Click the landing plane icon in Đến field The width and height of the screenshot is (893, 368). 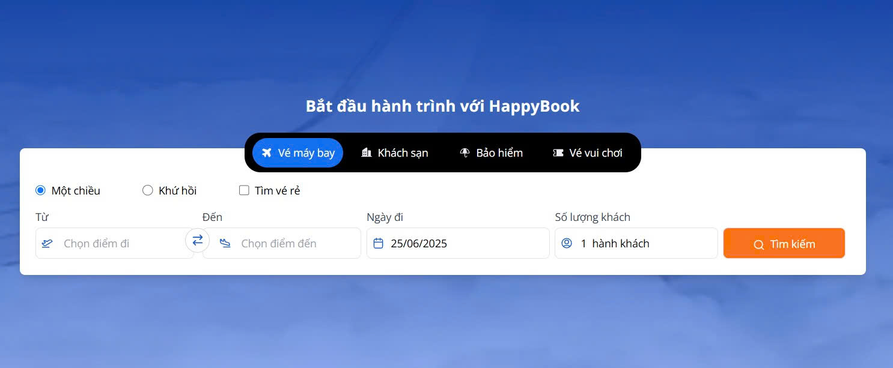225,244
